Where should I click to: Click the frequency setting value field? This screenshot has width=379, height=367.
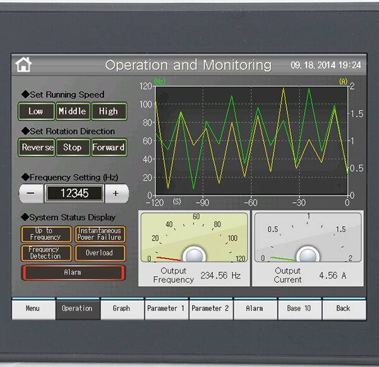click(73, 193)
